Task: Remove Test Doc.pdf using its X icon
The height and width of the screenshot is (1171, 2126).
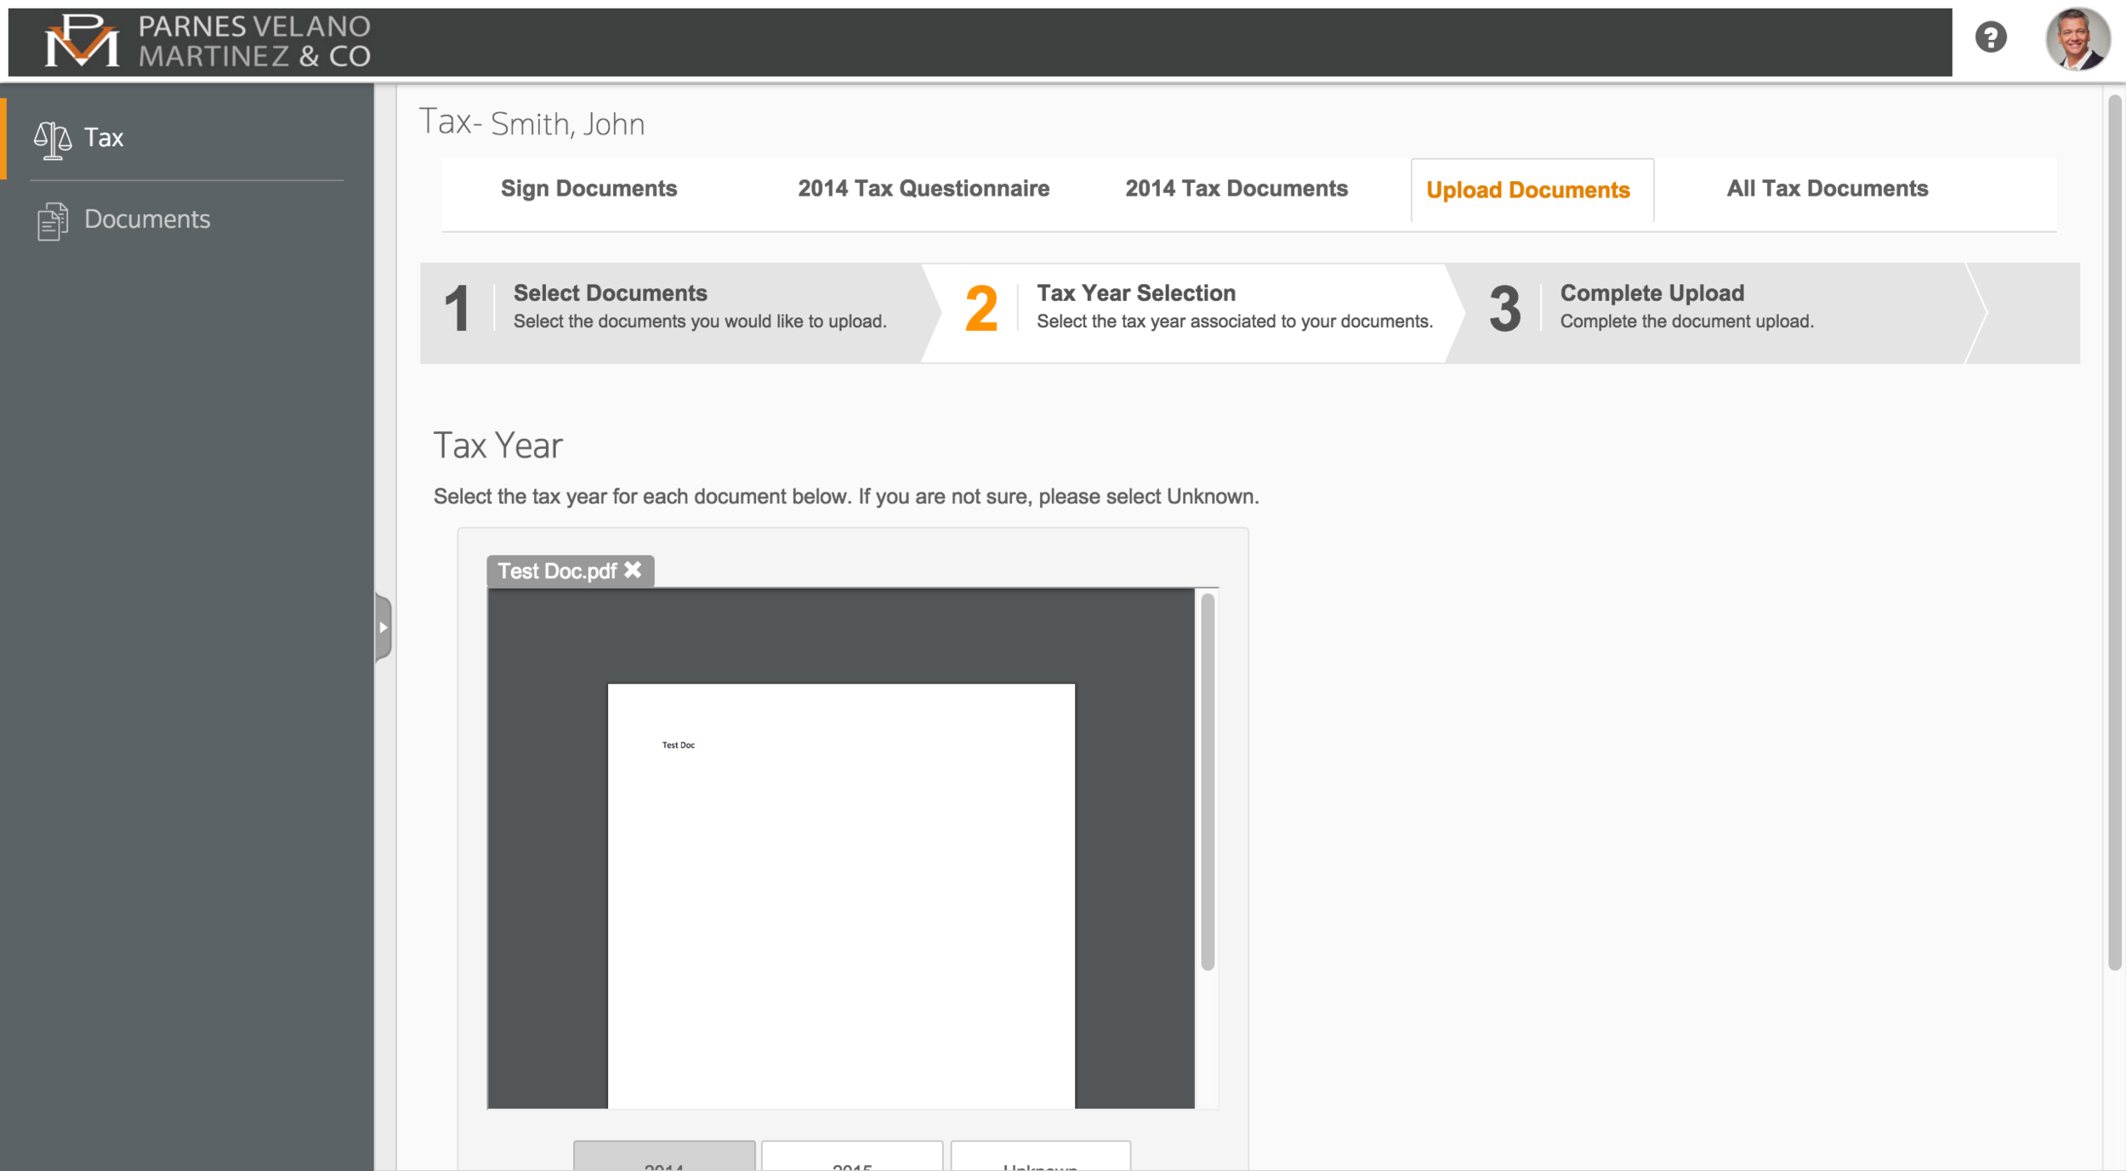Action: 633,571
